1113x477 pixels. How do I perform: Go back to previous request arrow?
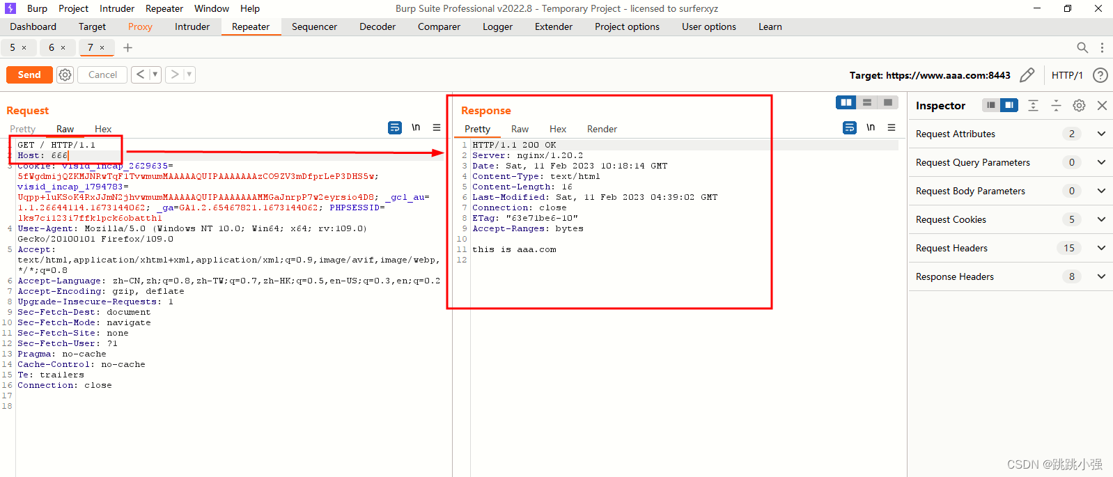coord(140,75)
